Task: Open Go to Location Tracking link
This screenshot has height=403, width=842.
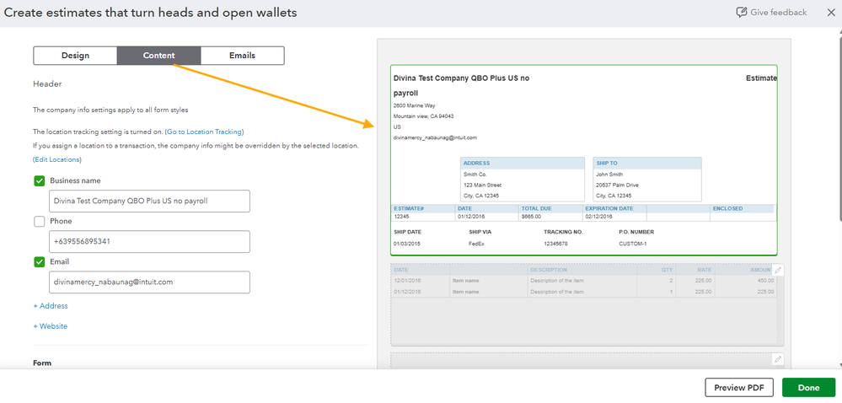Action: 204,132
